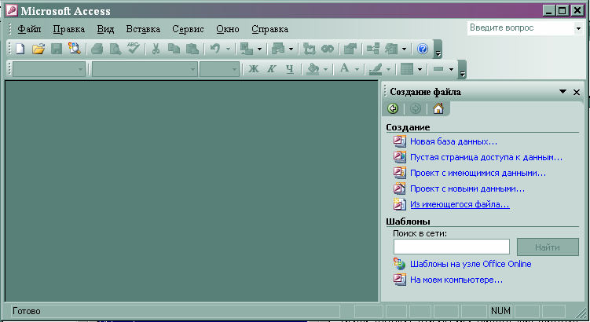This screenshot has width=590, height=322.
Task: Expand the Office Links dropdown arrow
Action: [259, 49]
